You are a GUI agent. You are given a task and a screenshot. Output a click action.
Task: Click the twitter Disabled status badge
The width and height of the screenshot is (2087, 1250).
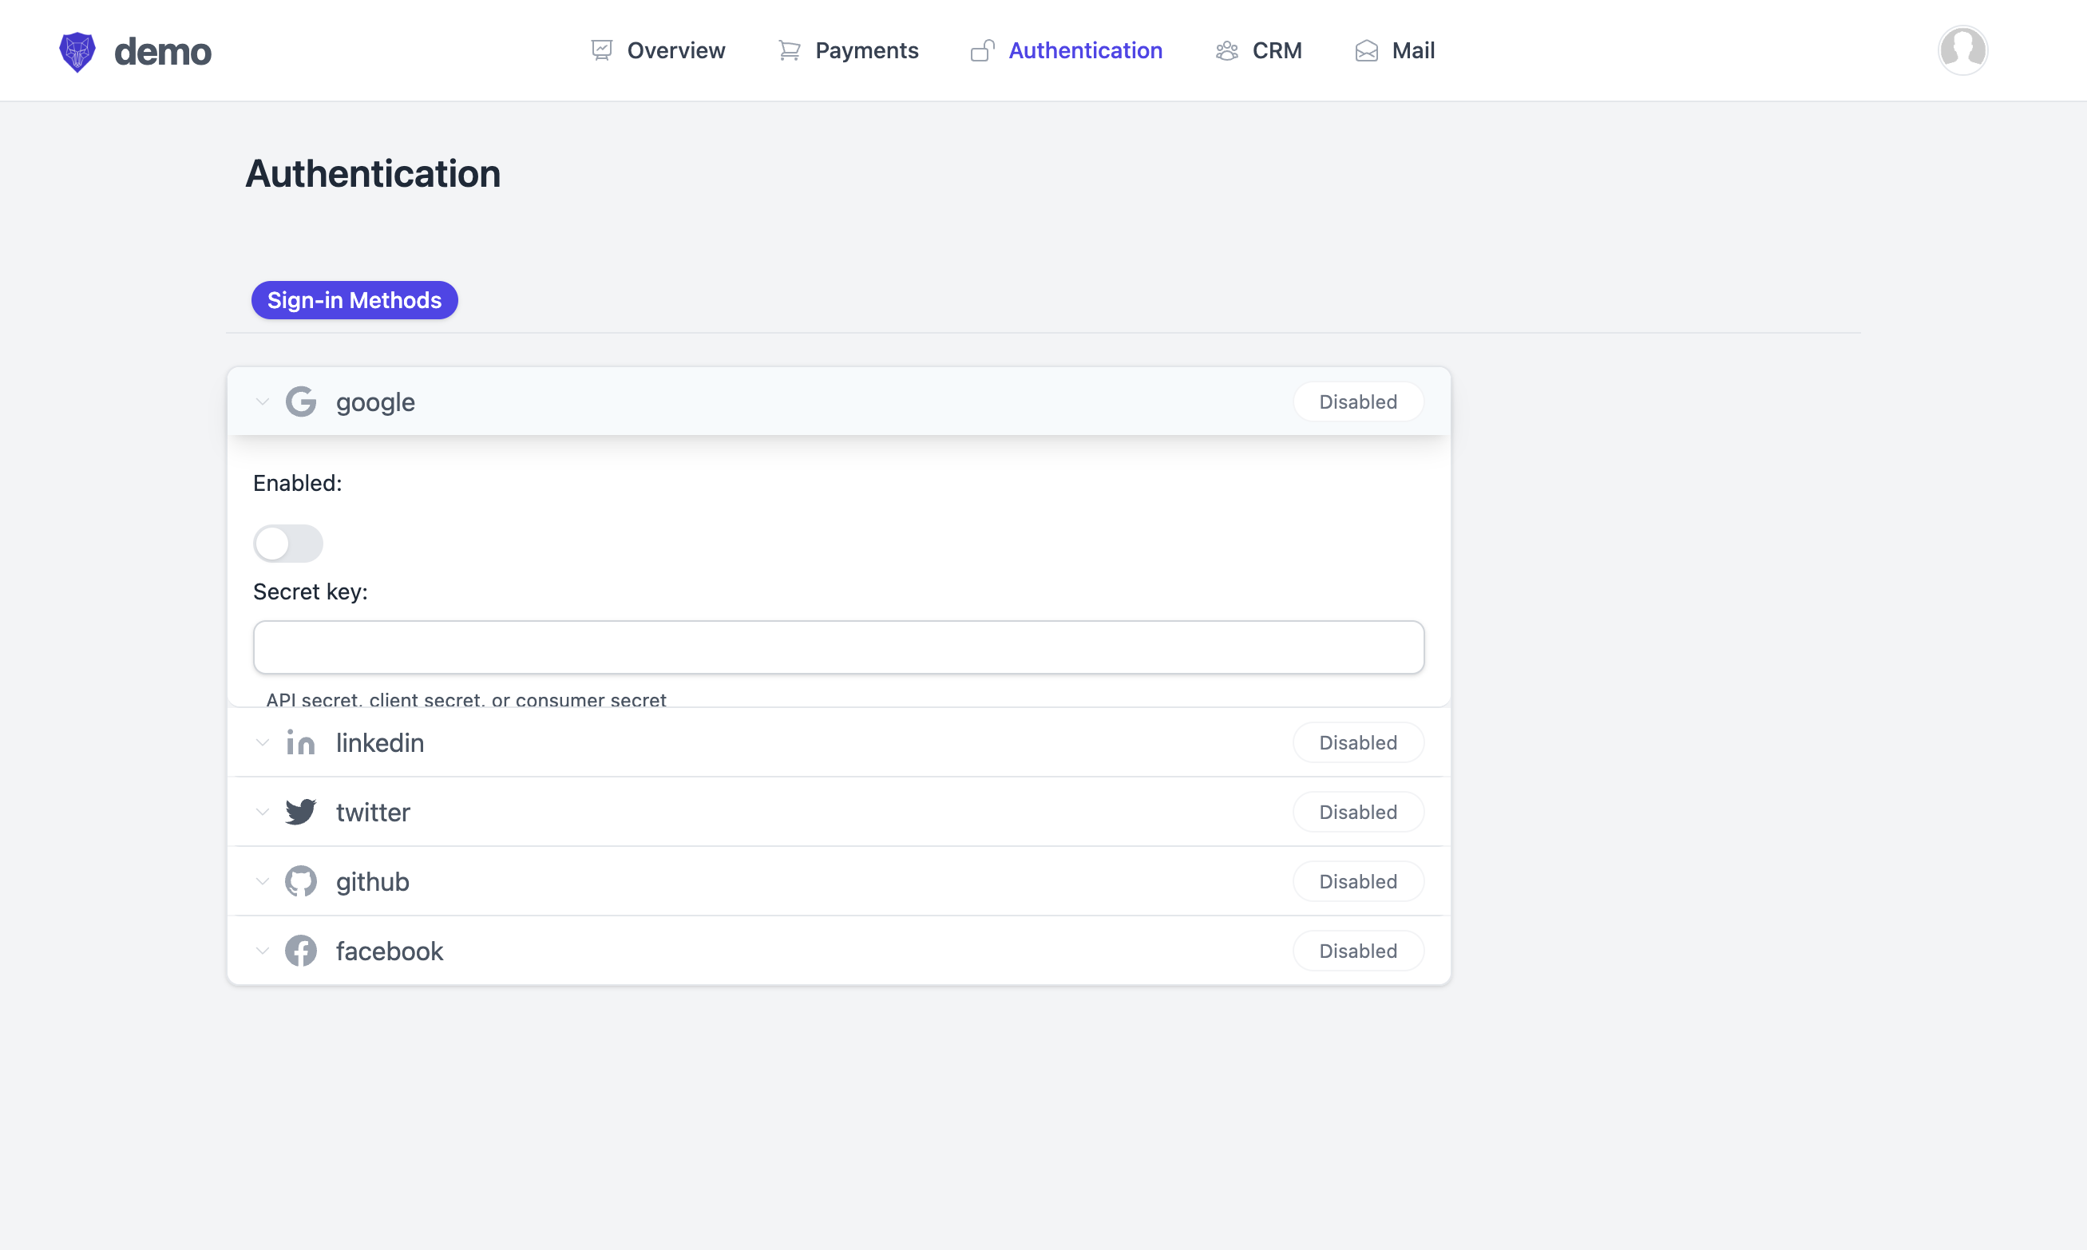click(x=1358, y=812)
